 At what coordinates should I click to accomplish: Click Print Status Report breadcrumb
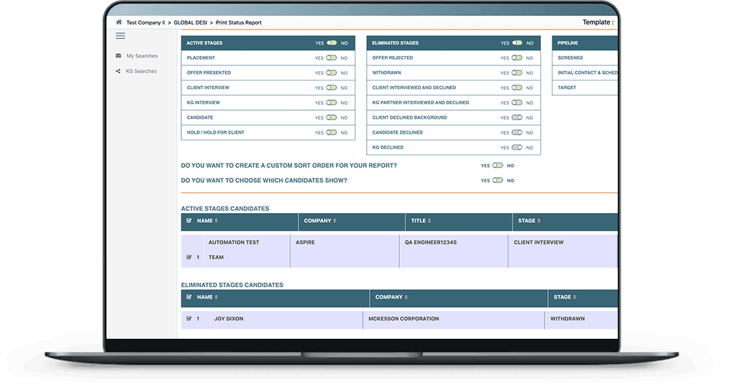point(238,22)
